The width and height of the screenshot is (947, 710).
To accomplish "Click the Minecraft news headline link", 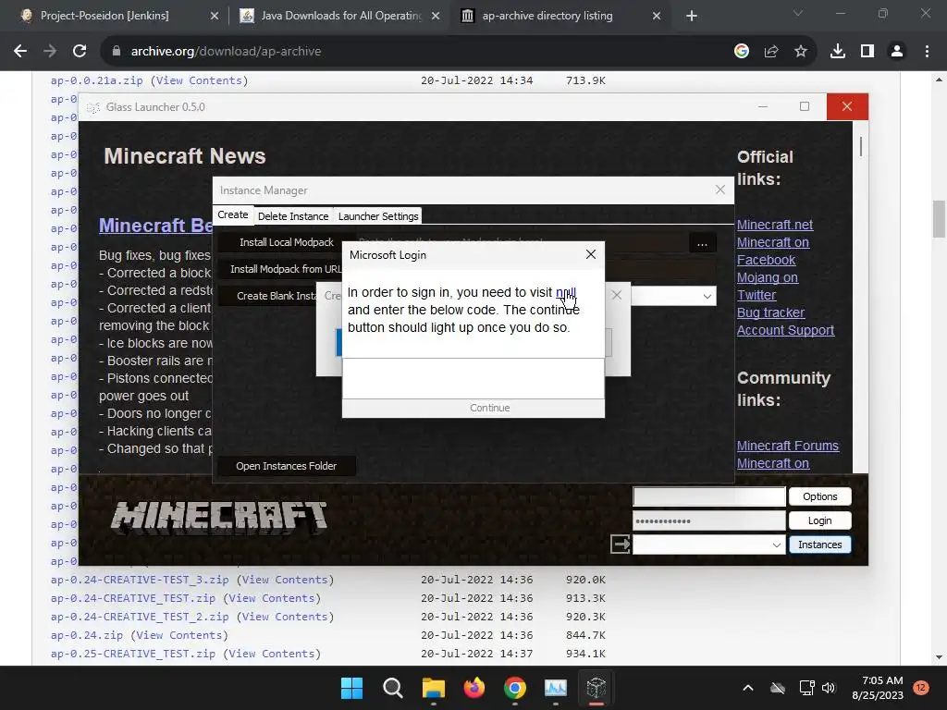I will (155, 226).
